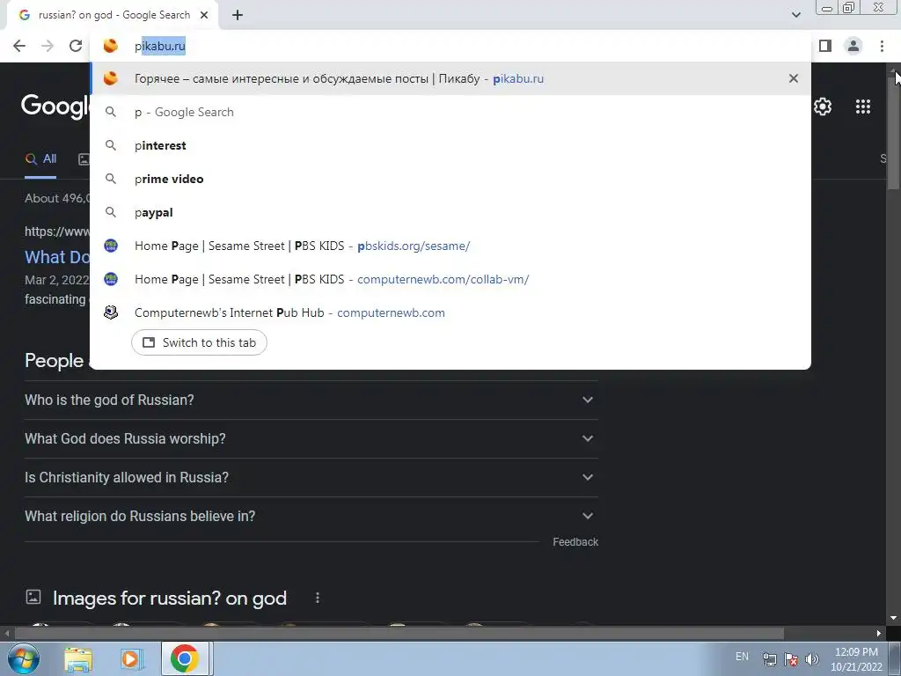Click the Google logo
The width and height of the screenshot is (901, 676).
pos(55,106)
